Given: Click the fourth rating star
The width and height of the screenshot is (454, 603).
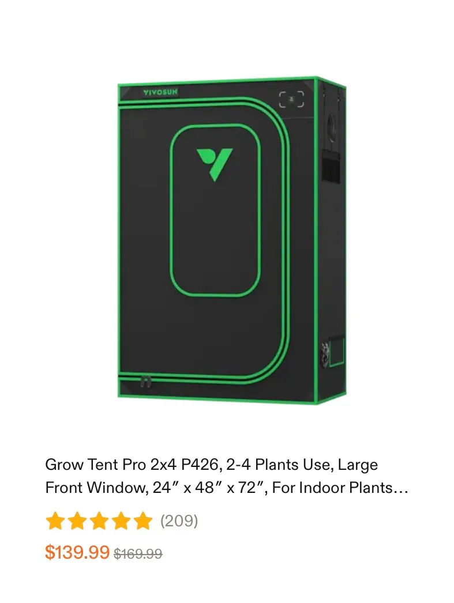Looking at the screenshot, I should tap(122, 521).
